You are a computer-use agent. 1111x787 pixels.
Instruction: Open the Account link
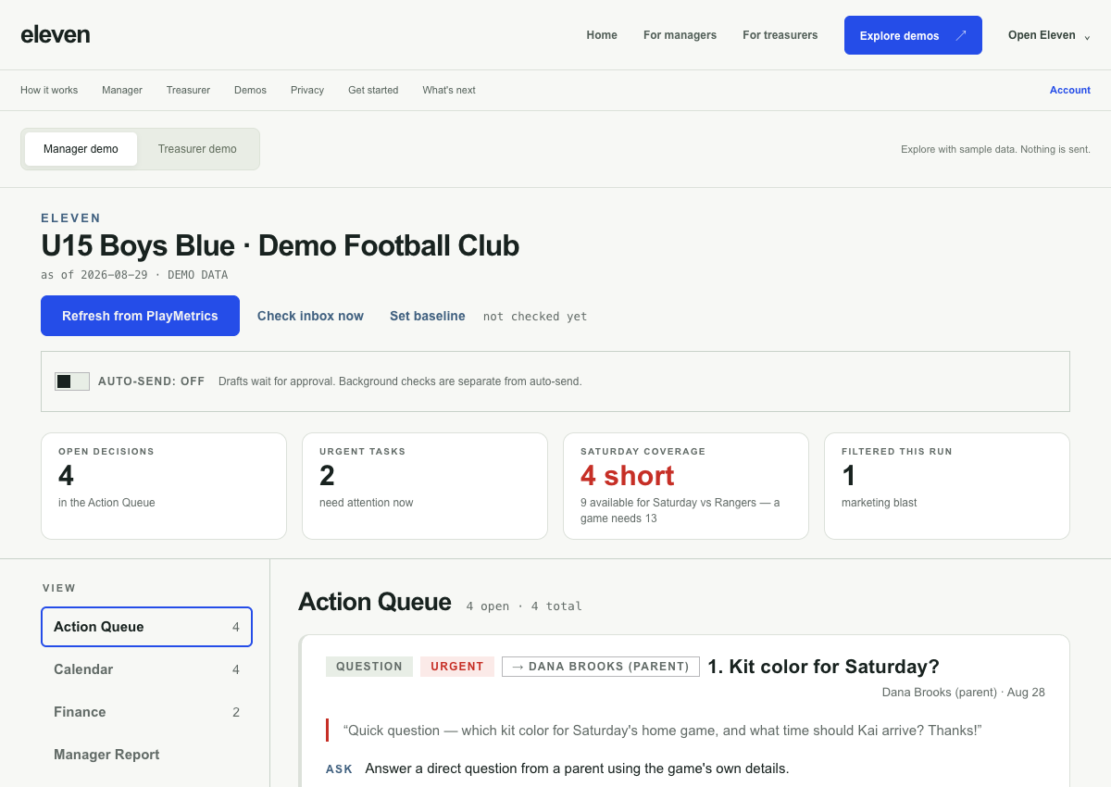[x=1070, y=90]
